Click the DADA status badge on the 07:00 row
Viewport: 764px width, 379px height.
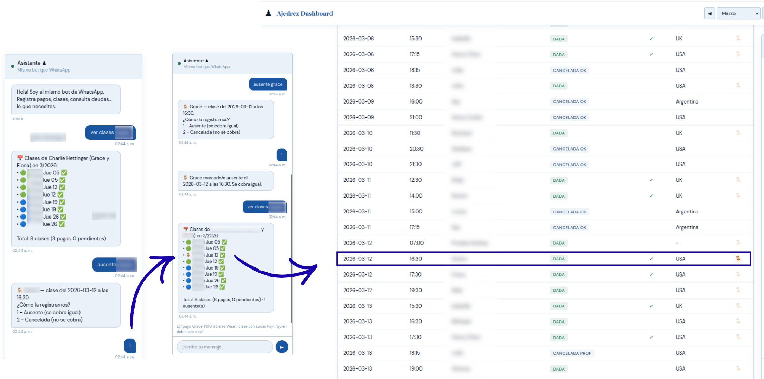tap(558, 243)
